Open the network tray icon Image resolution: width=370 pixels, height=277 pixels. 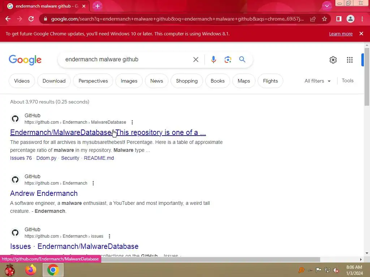(x=327, y=270)
